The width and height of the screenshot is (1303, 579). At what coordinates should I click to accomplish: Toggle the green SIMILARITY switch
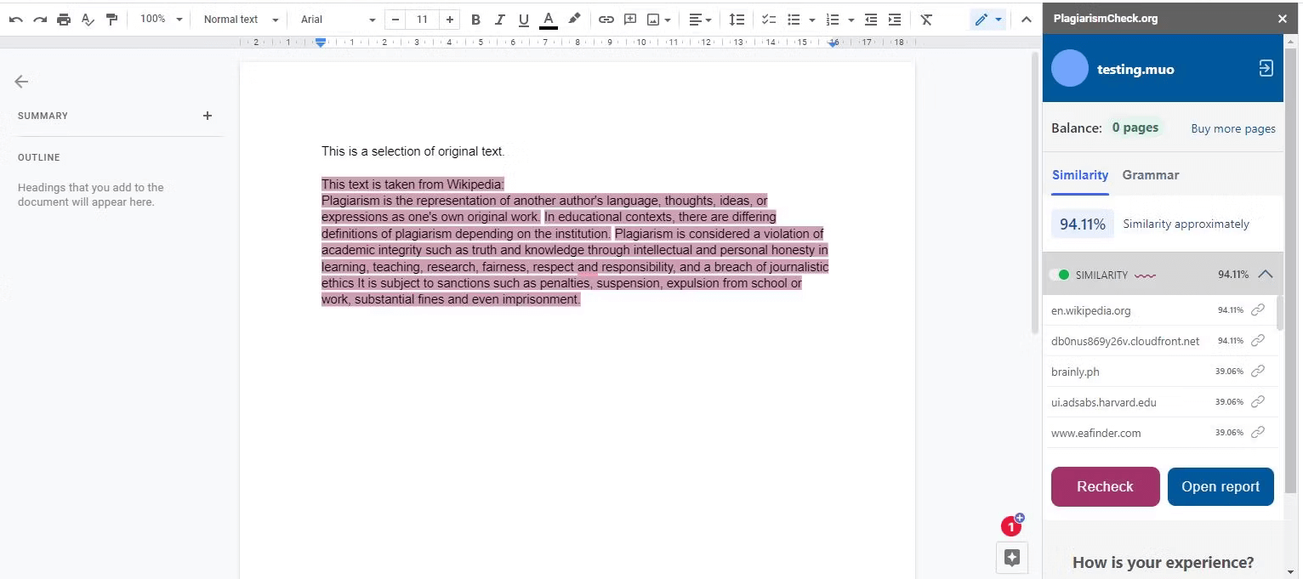[1060, 275]
